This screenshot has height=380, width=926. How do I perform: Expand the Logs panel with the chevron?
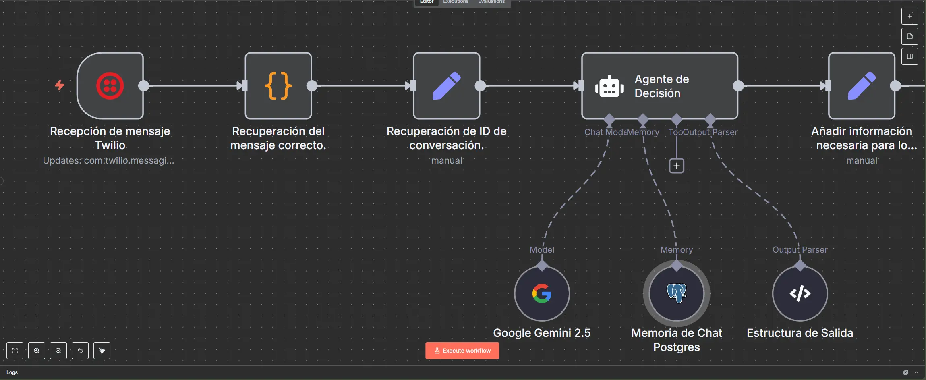point(916,372)
